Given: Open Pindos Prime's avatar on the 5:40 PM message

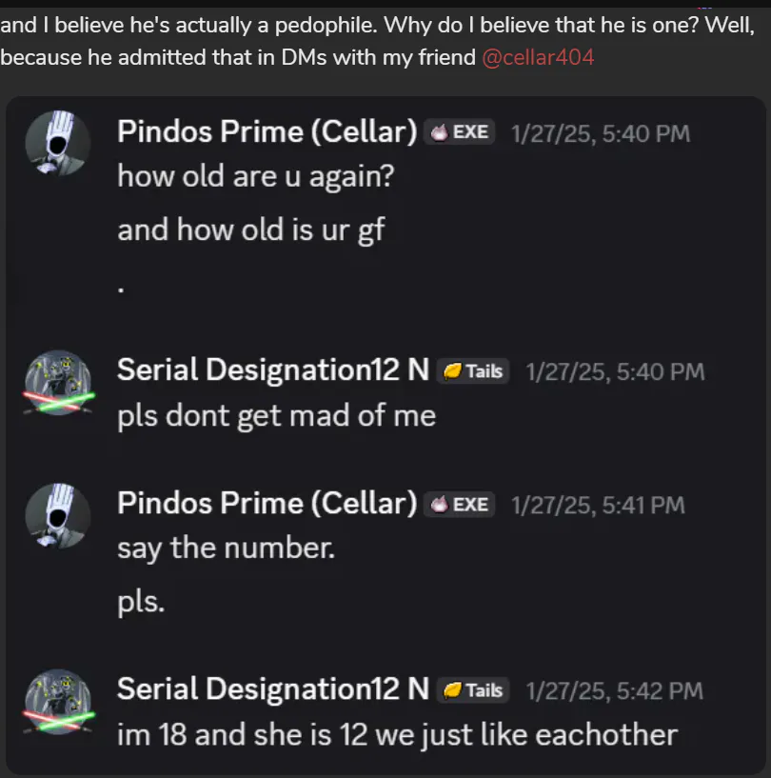Looking at the screenshot, I should coord(57,144).
